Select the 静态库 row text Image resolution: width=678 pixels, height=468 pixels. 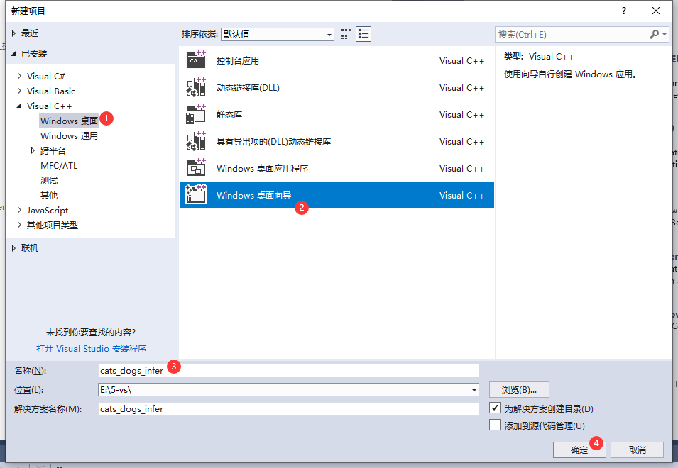pyautogui.click(x=229, y=114)
